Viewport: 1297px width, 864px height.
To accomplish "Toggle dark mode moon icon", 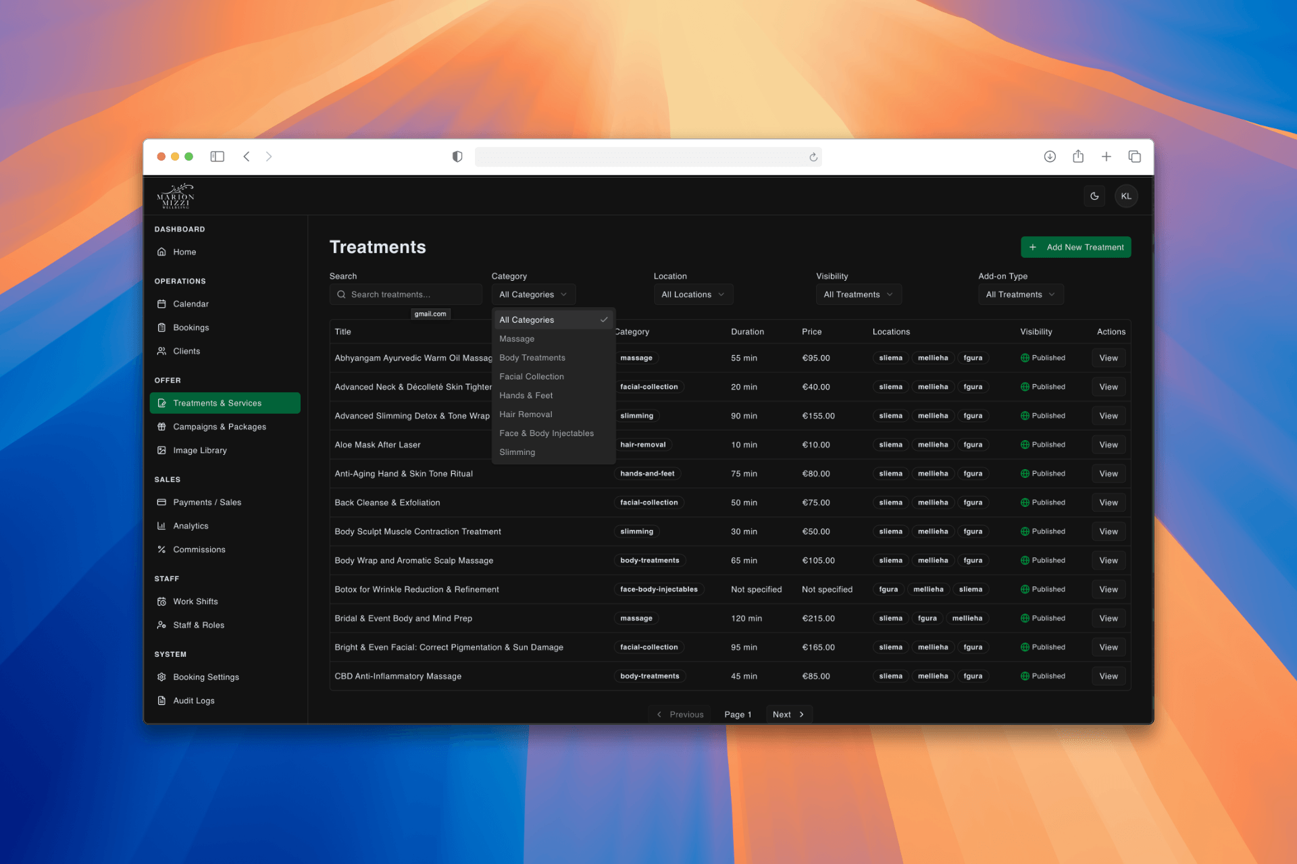I will (1094, 196).
